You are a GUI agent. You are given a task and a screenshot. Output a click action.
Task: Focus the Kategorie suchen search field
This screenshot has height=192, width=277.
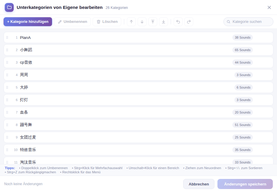pos(248,22)
